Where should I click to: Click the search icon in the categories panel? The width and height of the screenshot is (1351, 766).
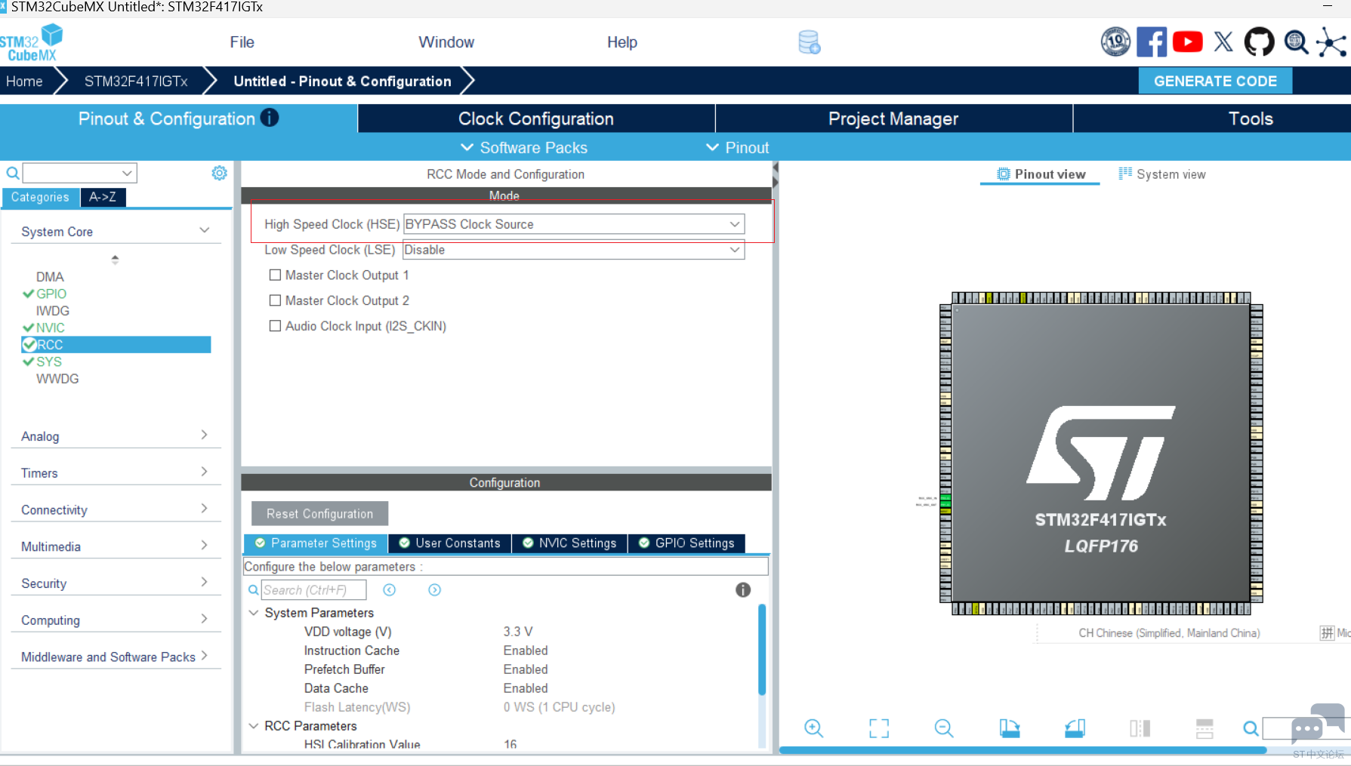point(13,174)
